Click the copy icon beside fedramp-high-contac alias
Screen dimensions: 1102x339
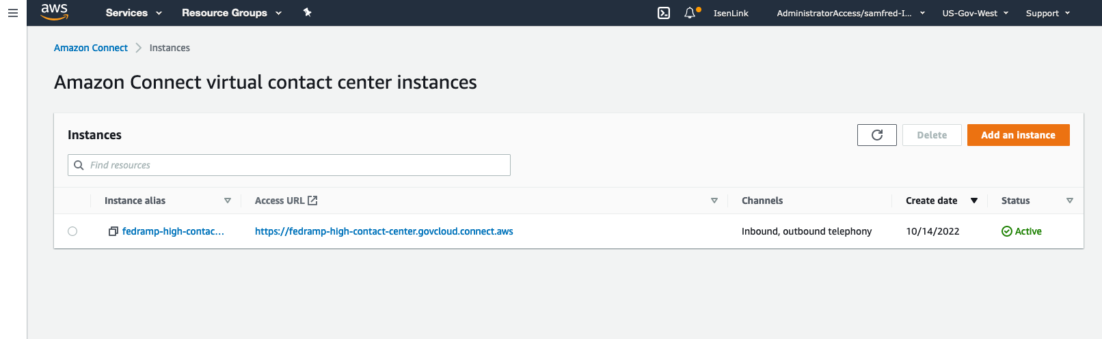pos(113,231)
